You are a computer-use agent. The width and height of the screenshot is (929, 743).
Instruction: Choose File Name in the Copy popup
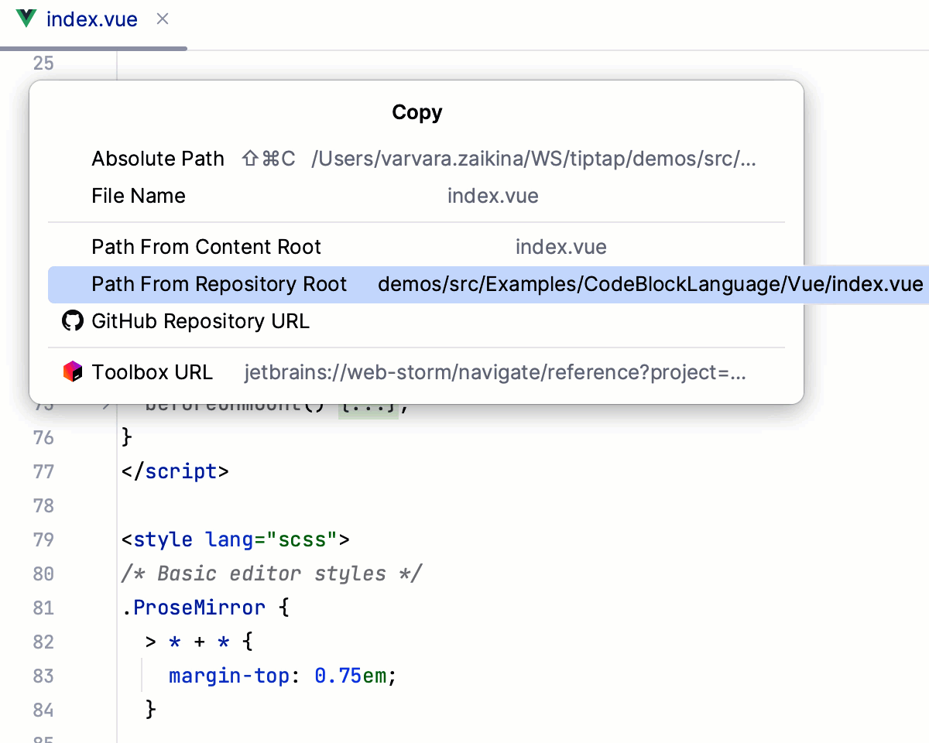139,196
